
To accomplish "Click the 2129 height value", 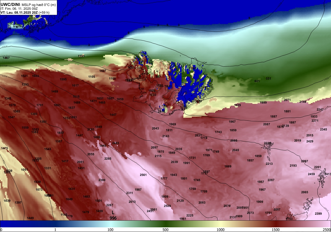I will click(x=180, y=201).
